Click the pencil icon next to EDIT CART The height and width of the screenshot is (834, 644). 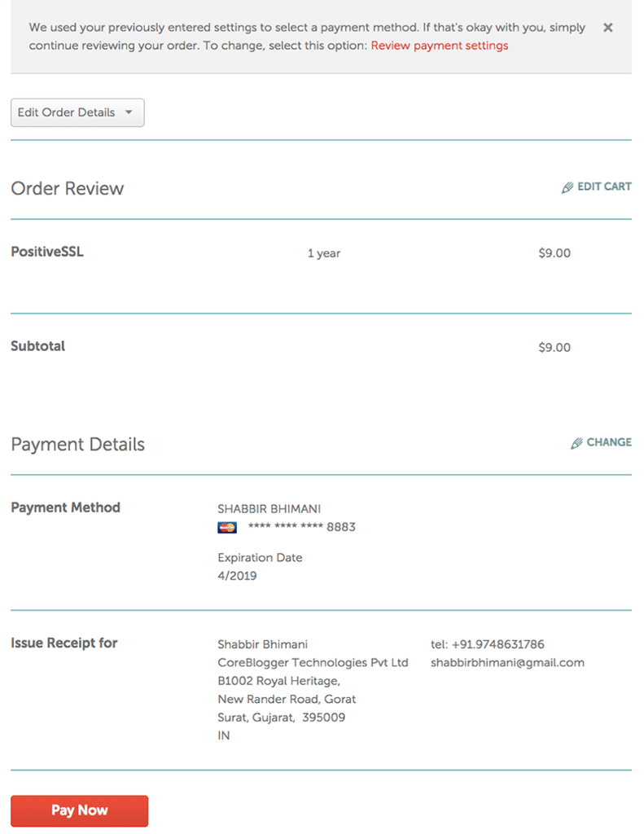567,187
